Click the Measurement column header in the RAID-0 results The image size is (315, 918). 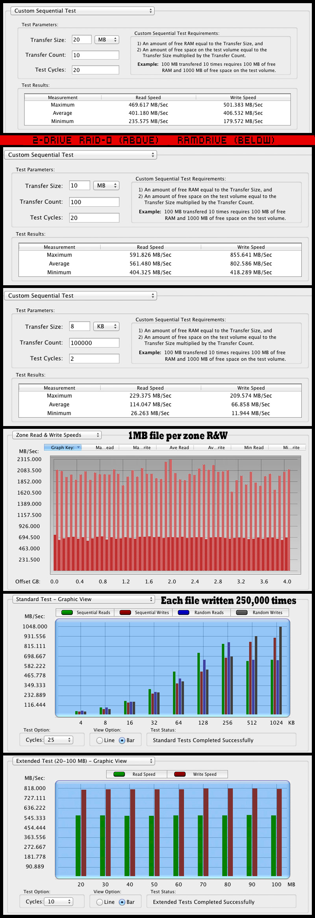point(63,97)
